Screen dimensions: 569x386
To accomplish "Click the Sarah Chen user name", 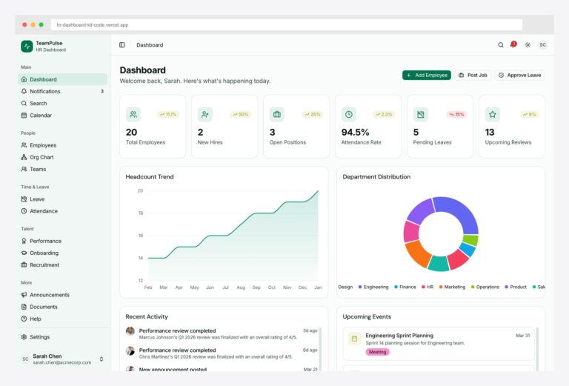I will click(47, 356).
